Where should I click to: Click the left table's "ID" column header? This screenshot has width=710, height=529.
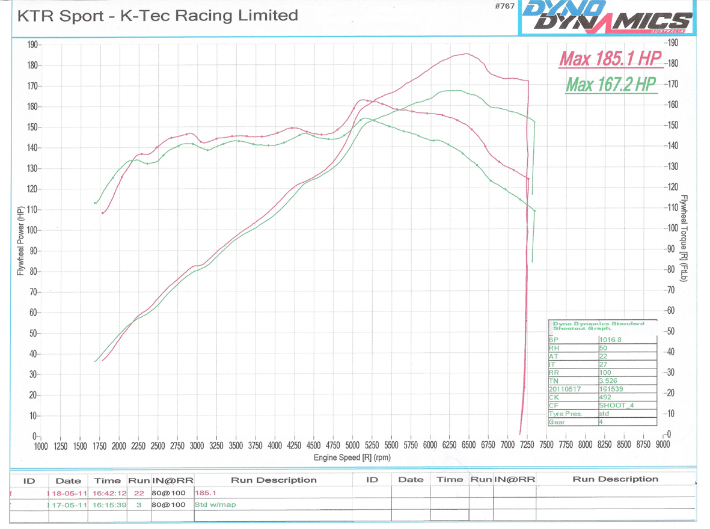pyautogui.click(x=29, y=480)
